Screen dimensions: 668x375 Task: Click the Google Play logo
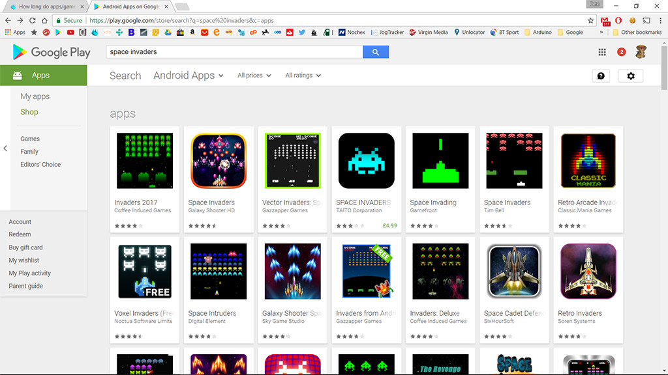(52, 52)
